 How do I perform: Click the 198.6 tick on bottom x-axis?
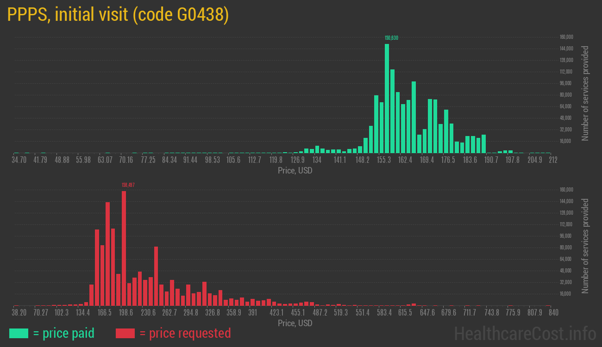126,313
